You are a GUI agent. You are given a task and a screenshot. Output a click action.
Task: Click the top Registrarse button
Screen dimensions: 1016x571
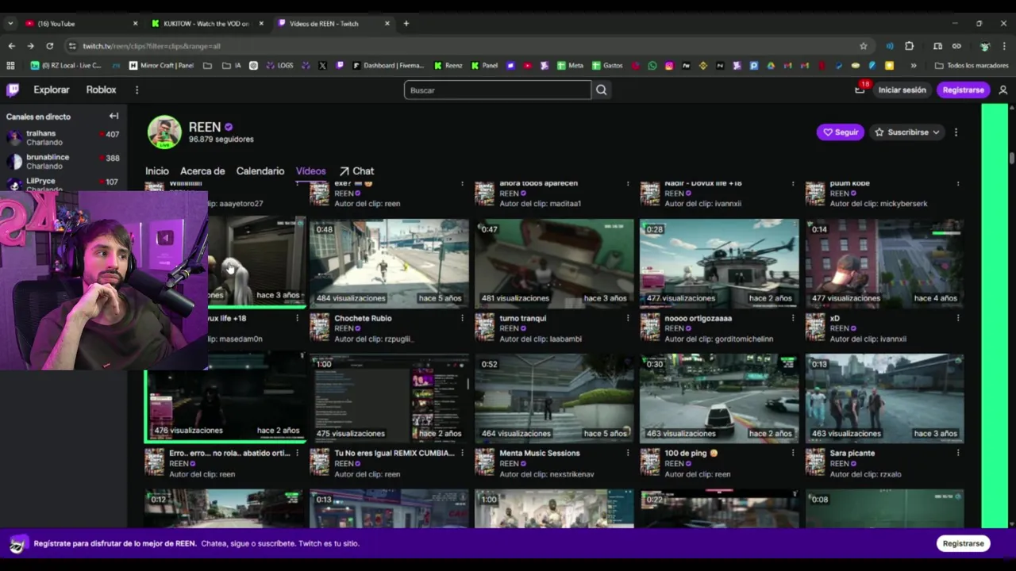tap(963, 90)
